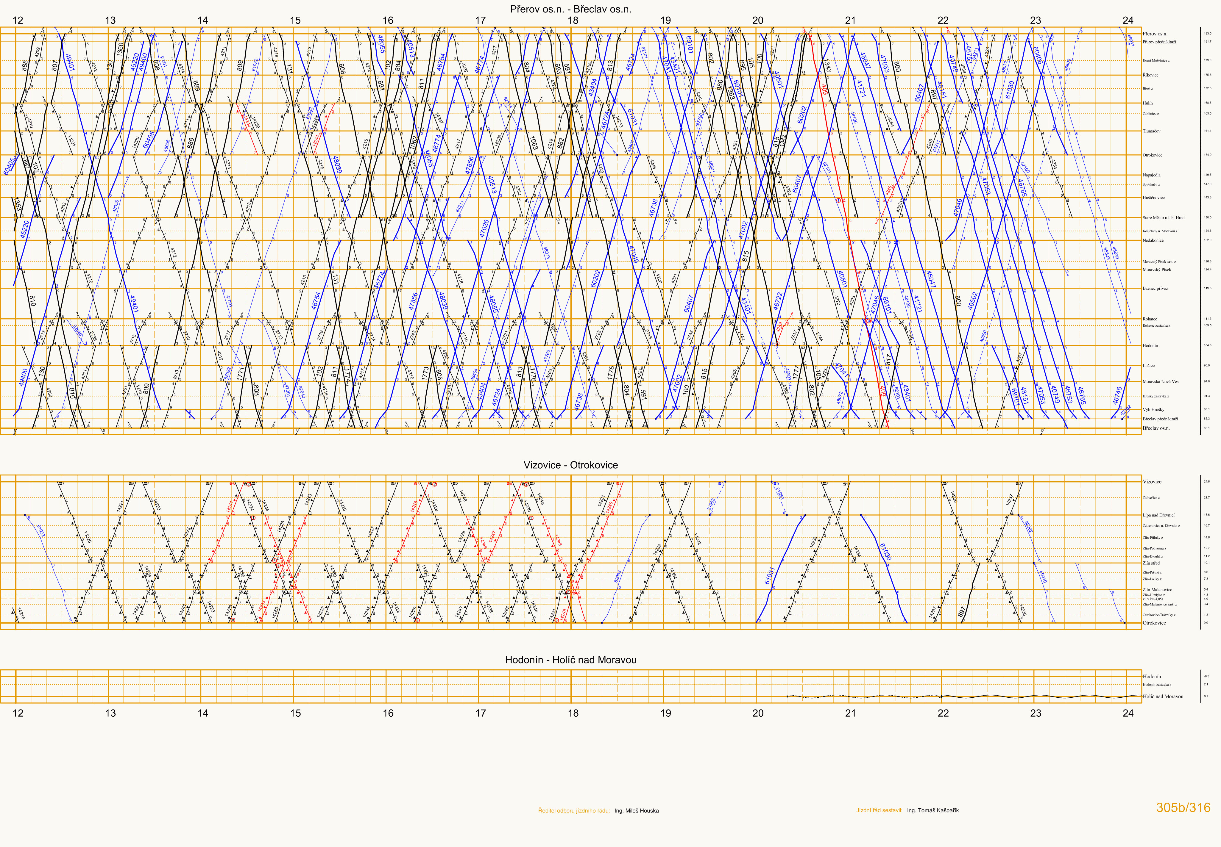Click the Zlín-Malenovice station label
Viewport: 1221px width, 847px height.
1157,590
